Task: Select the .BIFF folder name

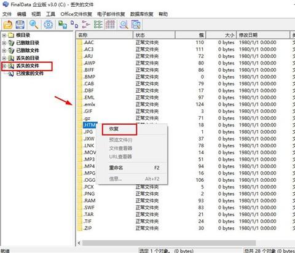Action: pos(88,70)
